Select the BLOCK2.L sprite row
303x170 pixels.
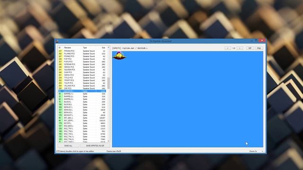(x=82, y=104)
